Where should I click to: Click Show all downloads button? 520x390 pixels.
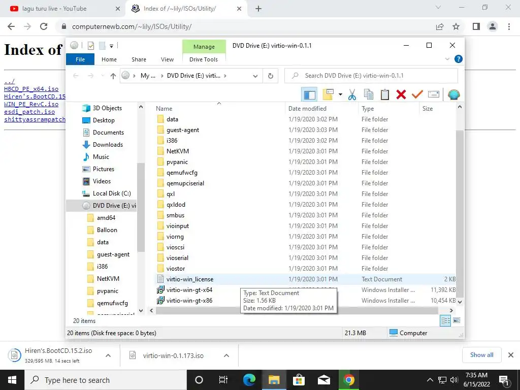[481, 355]
